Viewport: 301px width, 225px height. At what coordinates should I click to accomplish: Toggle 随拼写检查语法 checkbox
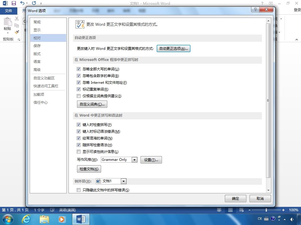(x=78, y=145)
